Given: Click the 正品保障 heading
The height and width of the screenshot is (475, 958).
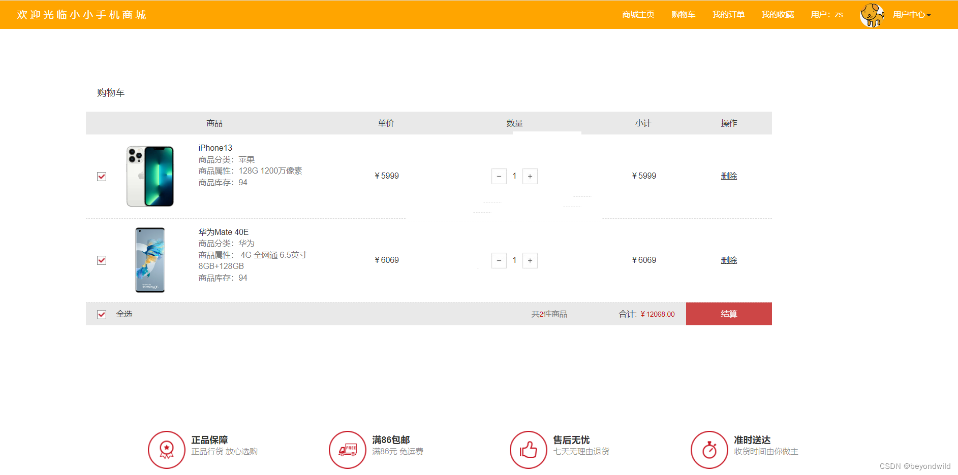Looking at the screenshot, I should click(x=209, y=440).
